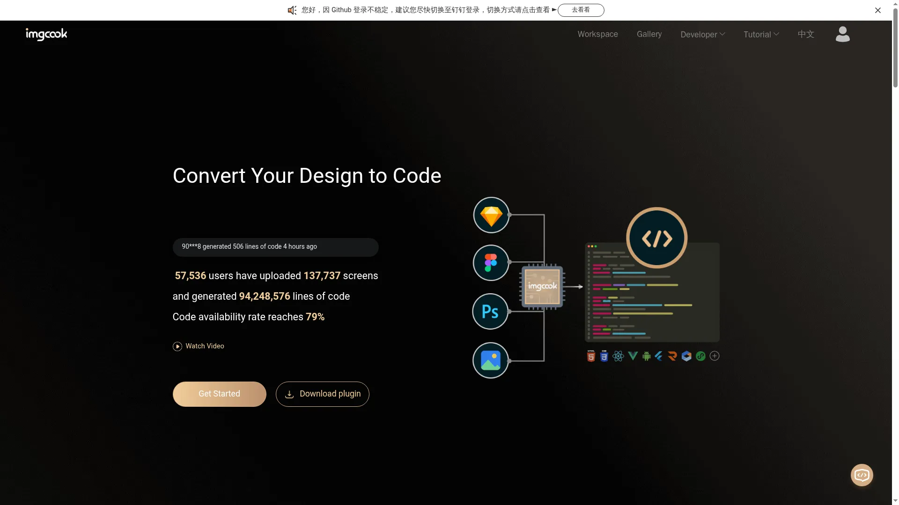Click the React framework icon
Screen dimensions: 899x505
618,356
